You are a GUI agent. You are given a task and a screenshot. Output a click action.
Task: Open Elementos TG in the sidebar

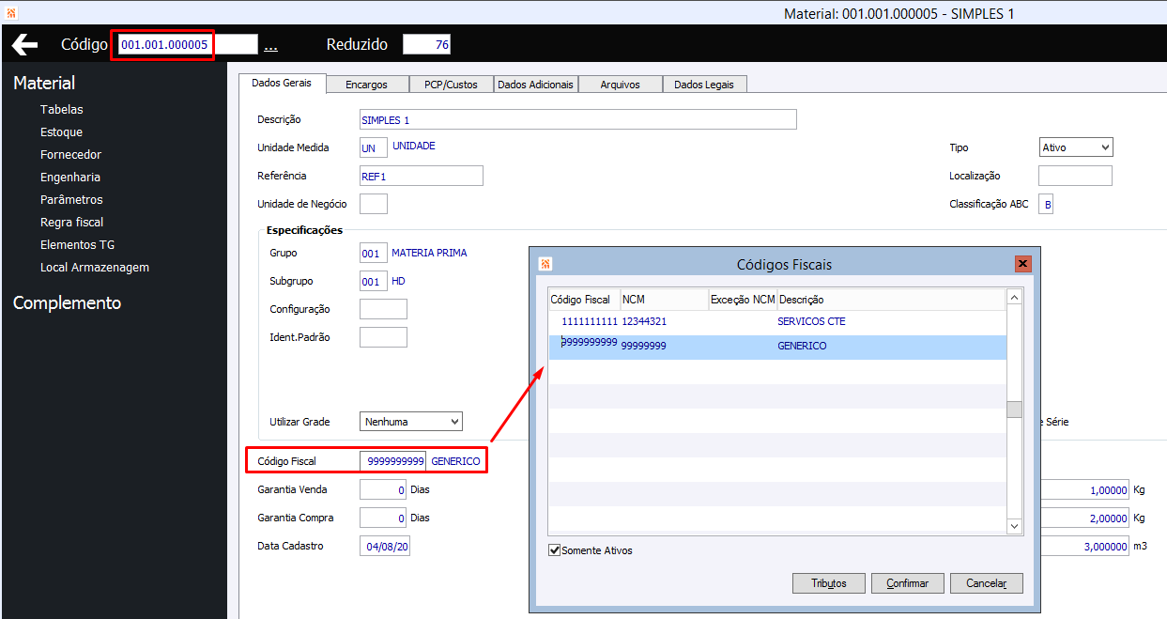pos(78,245)
